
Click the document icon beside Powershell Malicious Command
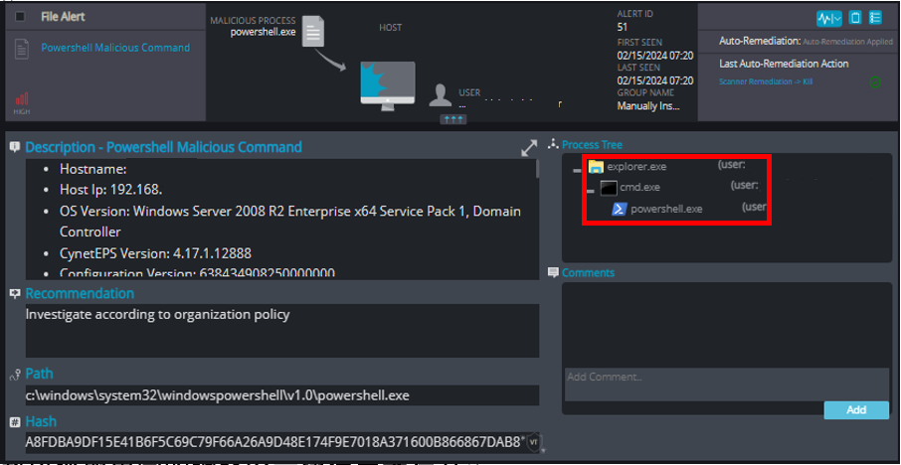(22, 50)
